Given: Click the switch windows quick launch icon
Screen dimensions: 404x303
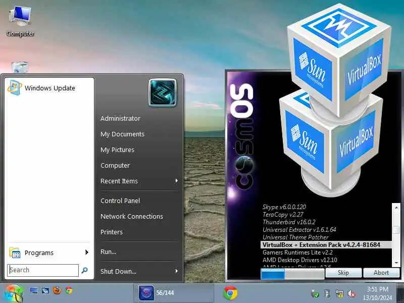Looking at the screenshot, I should (45, 291).
